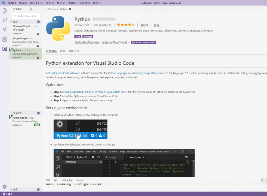This screenshot has width=267, height=196.
Task: Open the 移至(G) Go menu
Action: click(x=61, y=3)
